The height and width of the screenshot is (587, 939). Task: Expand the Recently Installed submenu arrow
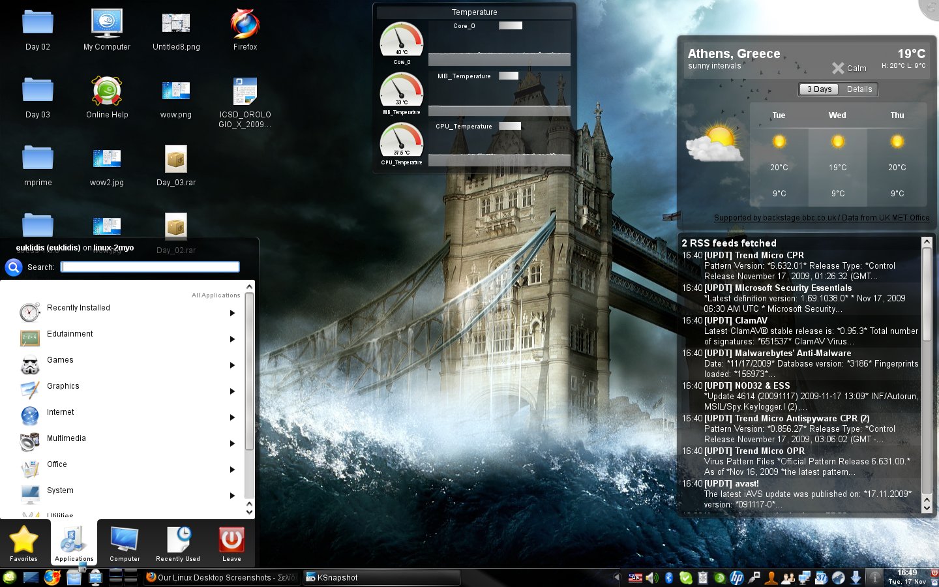232,313
